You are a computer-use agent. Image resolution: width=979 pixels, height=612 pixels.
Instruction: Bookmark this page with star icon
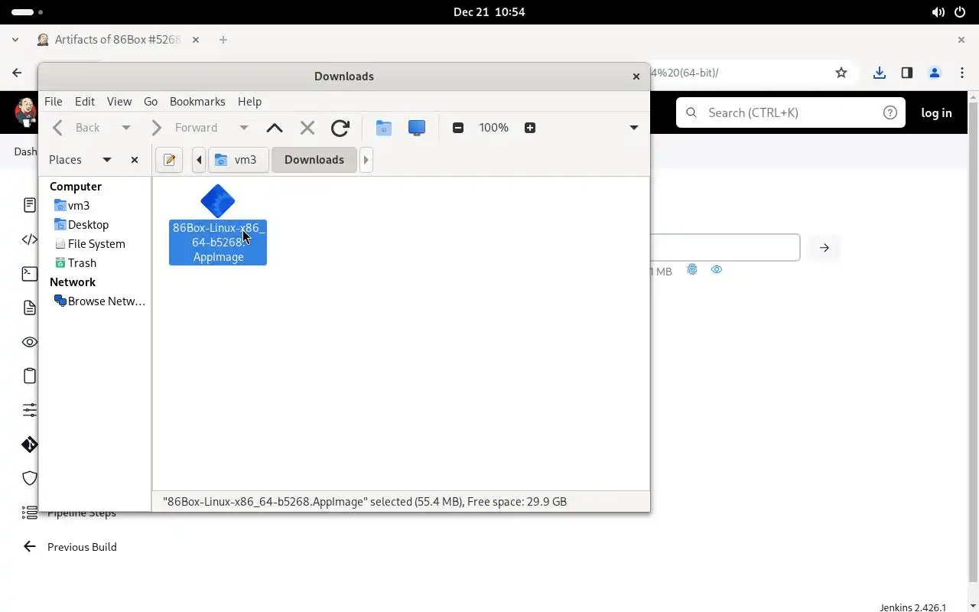tap(841, 73)
